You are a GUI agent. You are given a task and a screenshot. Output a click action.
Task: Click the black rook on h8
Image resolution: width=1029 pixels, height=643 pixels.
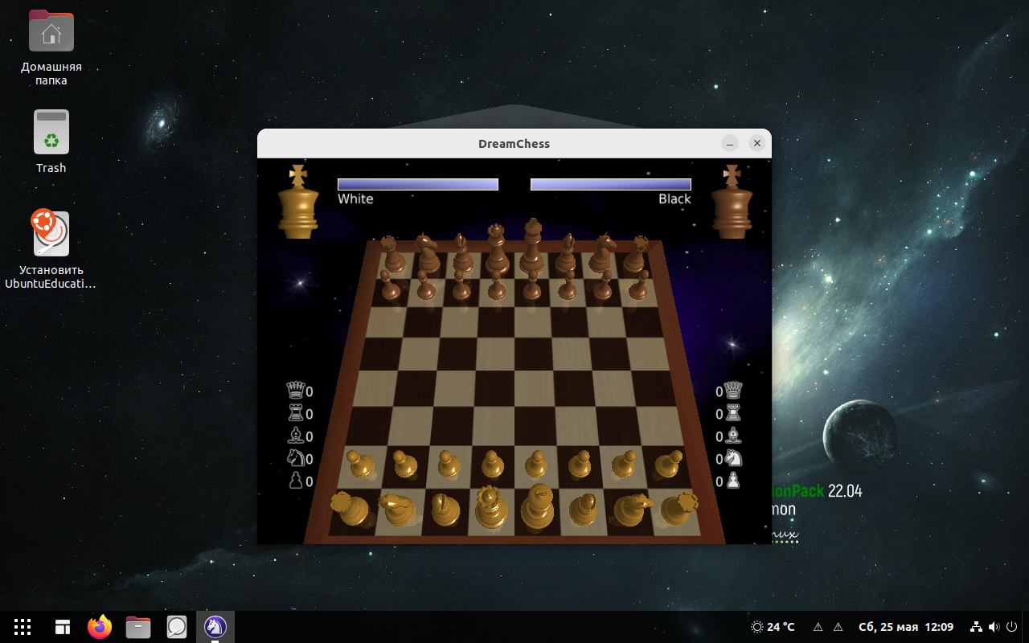pos(636,254)
